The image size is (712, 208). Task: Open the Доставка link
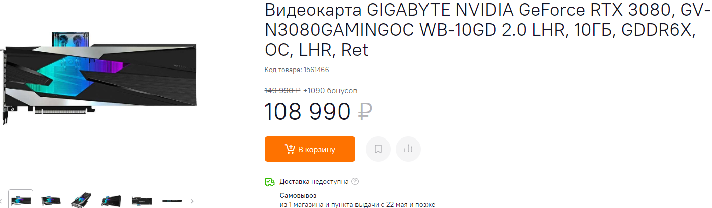pos(294,181)
